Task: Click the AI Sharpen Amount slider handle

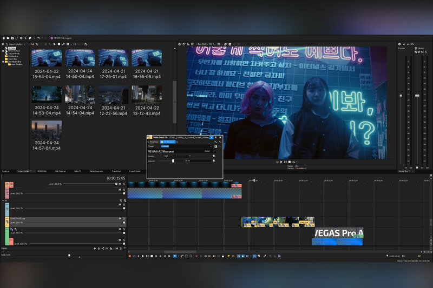Action: click(x=173, y=160)
